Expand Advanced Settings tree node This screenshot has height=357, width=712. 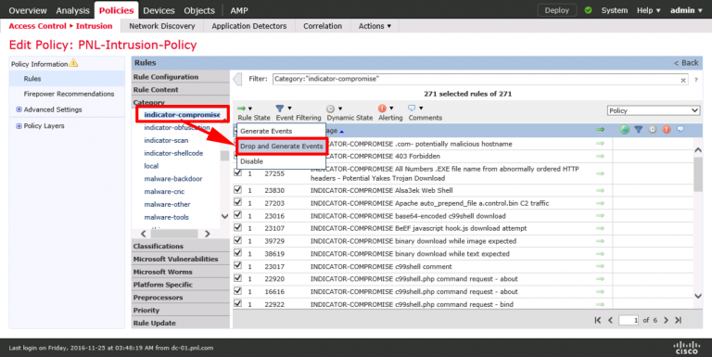tap(19, 109)
